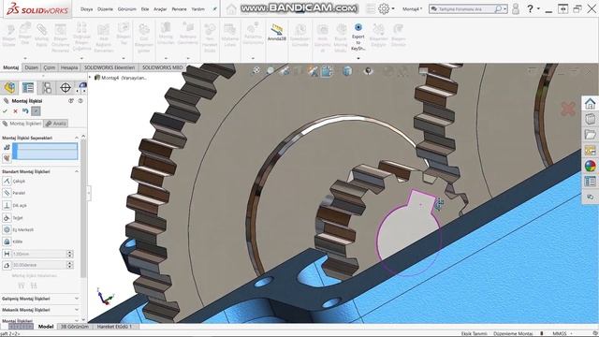599x337 pixels.
Task: Open the Pencere menu
Action: [179, 8]
